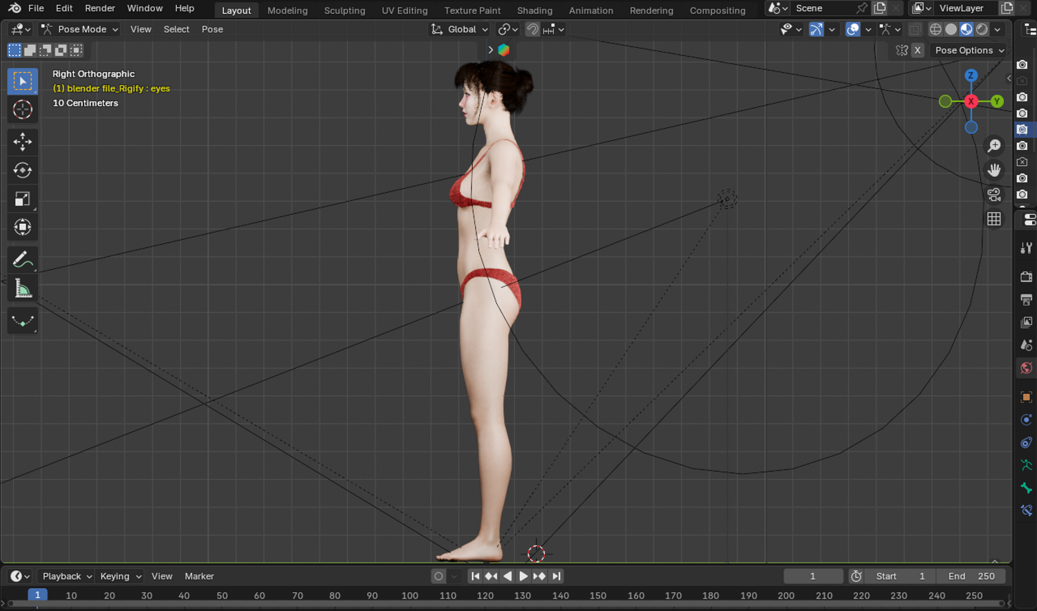Click the current frame number field
Screen dimensions: 1037x611
813,576
